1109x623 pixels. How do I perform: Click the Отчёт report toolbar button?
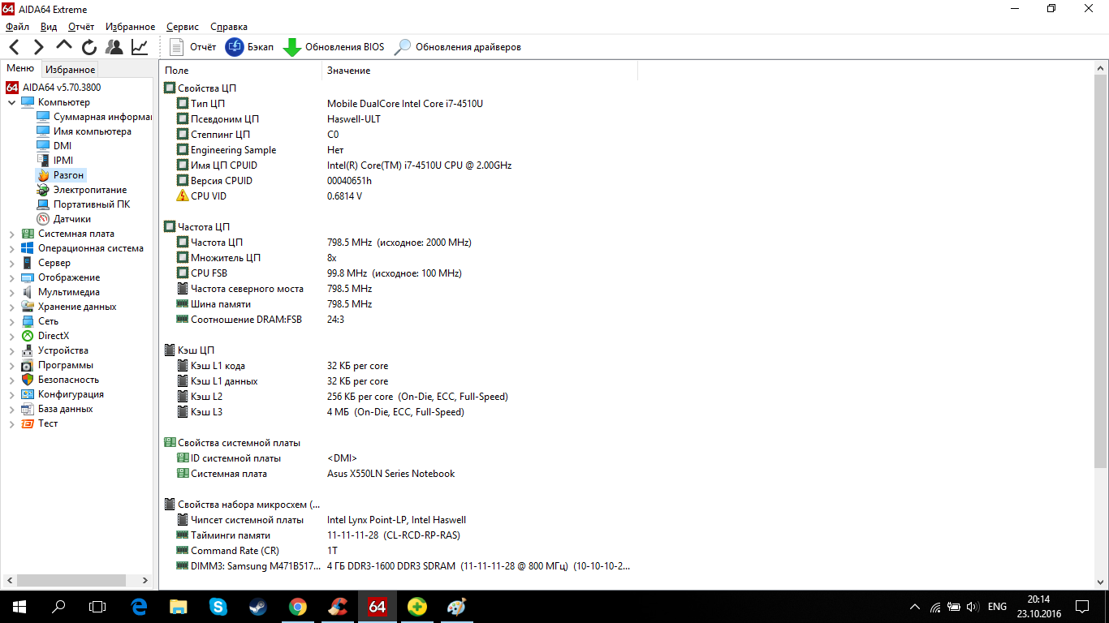[193, 47]
